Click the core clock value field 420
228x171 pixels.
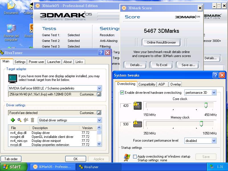coord(126,105)
